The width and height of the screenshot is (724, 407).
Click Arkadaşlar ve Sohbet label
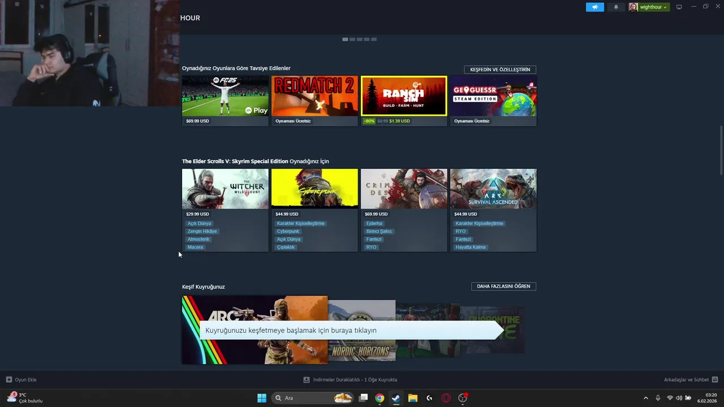[686, 380]
